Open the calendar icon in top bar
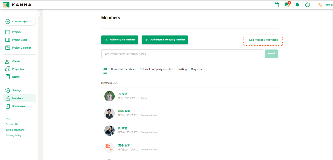This screenshot has width=333, height=160. coord(277,5)
